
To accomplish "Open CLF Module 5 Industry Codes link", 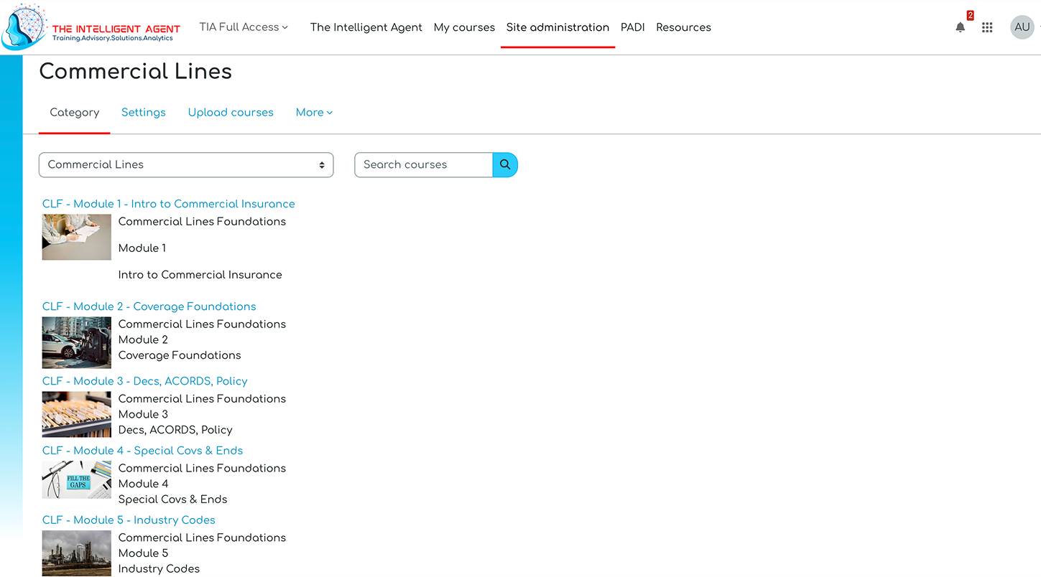I will coord(129,520).
